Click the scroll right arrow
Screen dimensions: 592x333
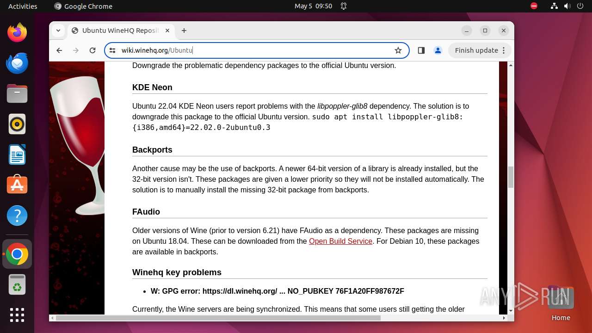pos(504,318)
